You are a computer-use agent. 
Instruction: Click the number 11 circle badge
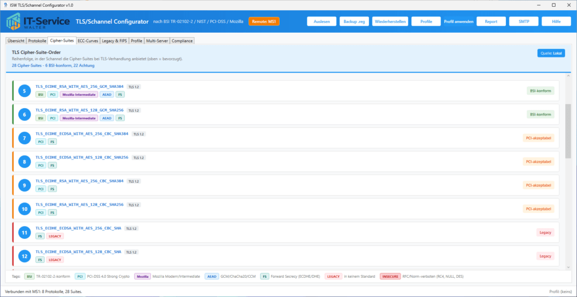(24, 233)
